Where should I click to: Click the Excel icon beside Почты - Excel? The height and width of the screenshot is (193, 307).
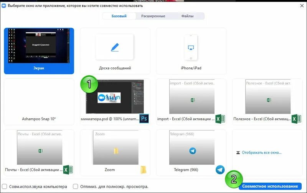[68, 170]
